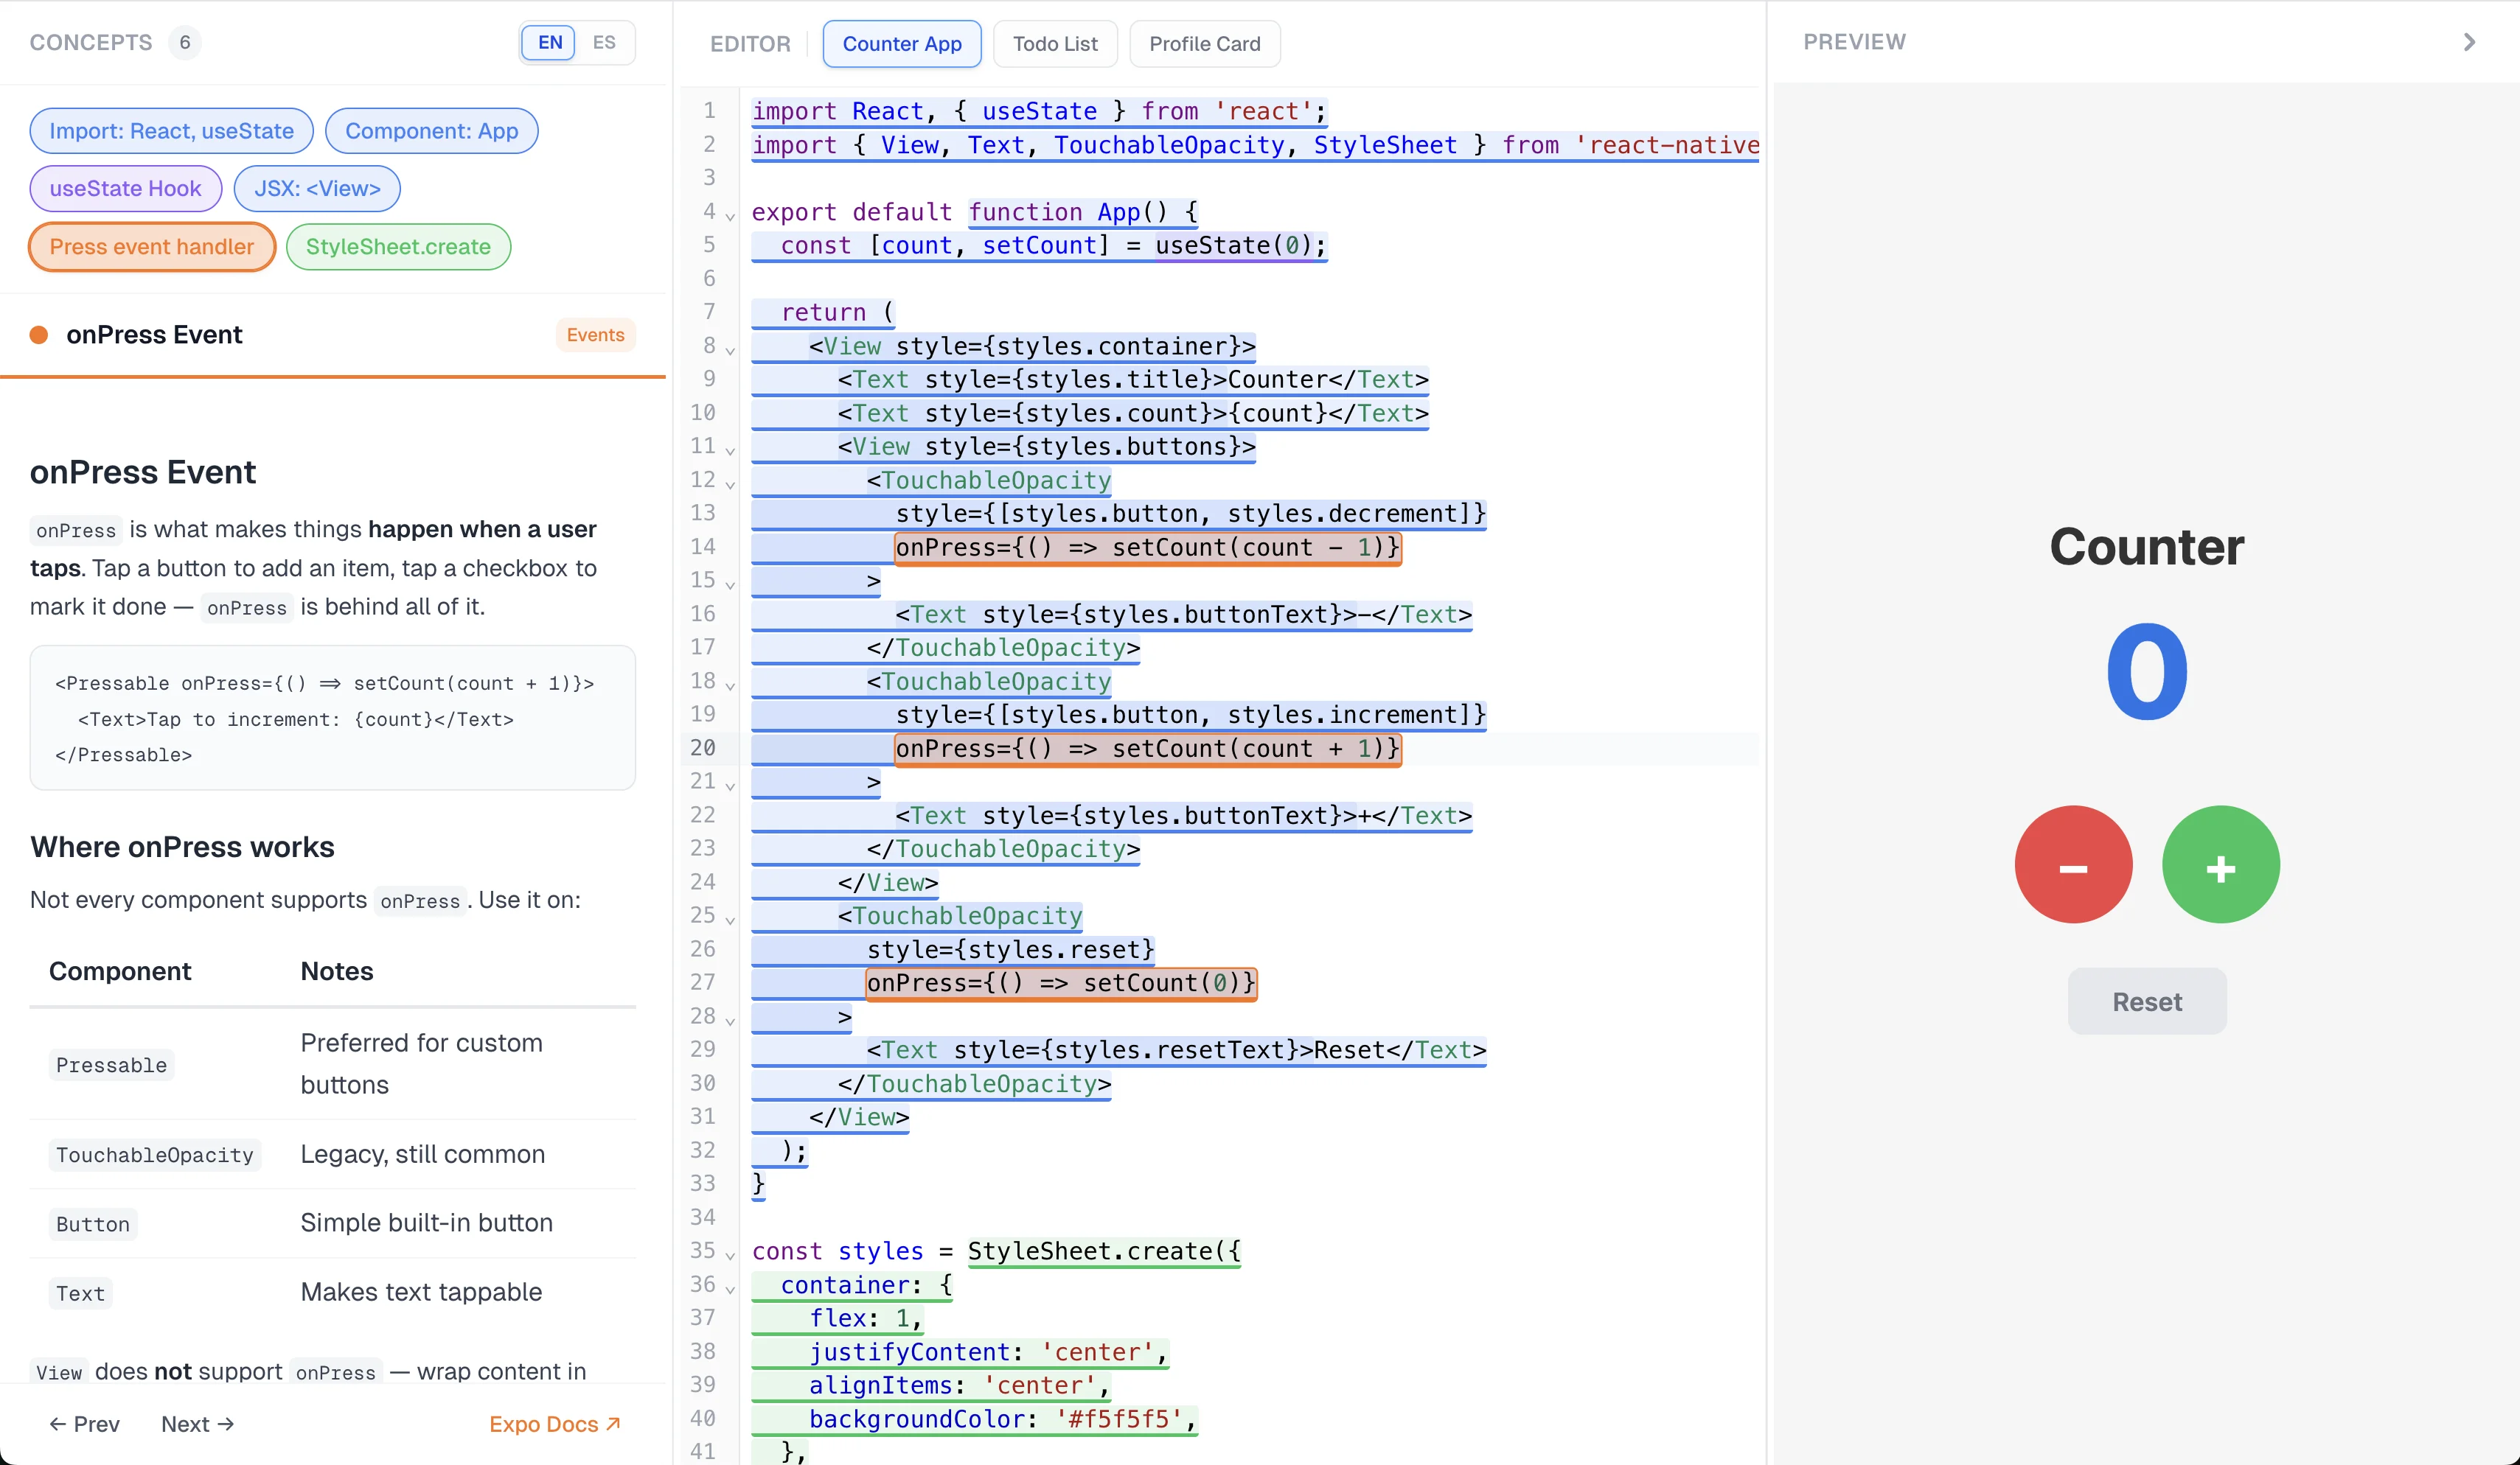The width and height of the screenshot is (2520, 1465).
Task: Click the external-link arrow beside Expo Docs
Action: [x=612, y=1423]
